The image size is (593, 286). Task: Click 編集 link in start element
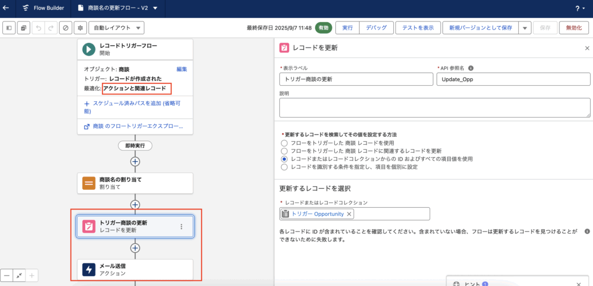coord(181,69)
